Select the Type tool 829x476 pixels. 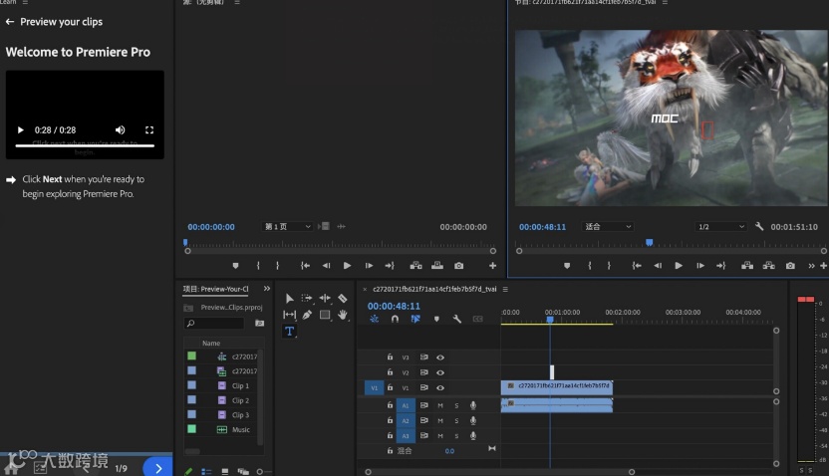(289, 331)
